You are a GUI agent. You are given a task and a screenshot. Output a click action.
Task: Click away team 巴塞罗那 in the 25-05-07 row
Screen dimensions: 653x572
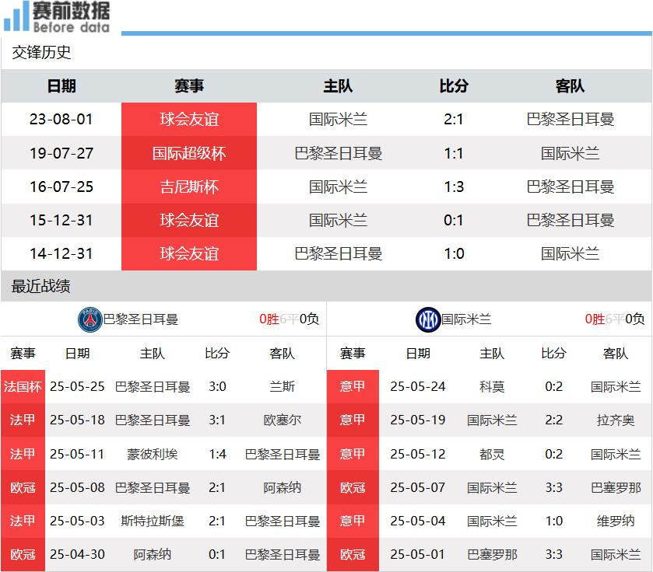coord(616,487)
